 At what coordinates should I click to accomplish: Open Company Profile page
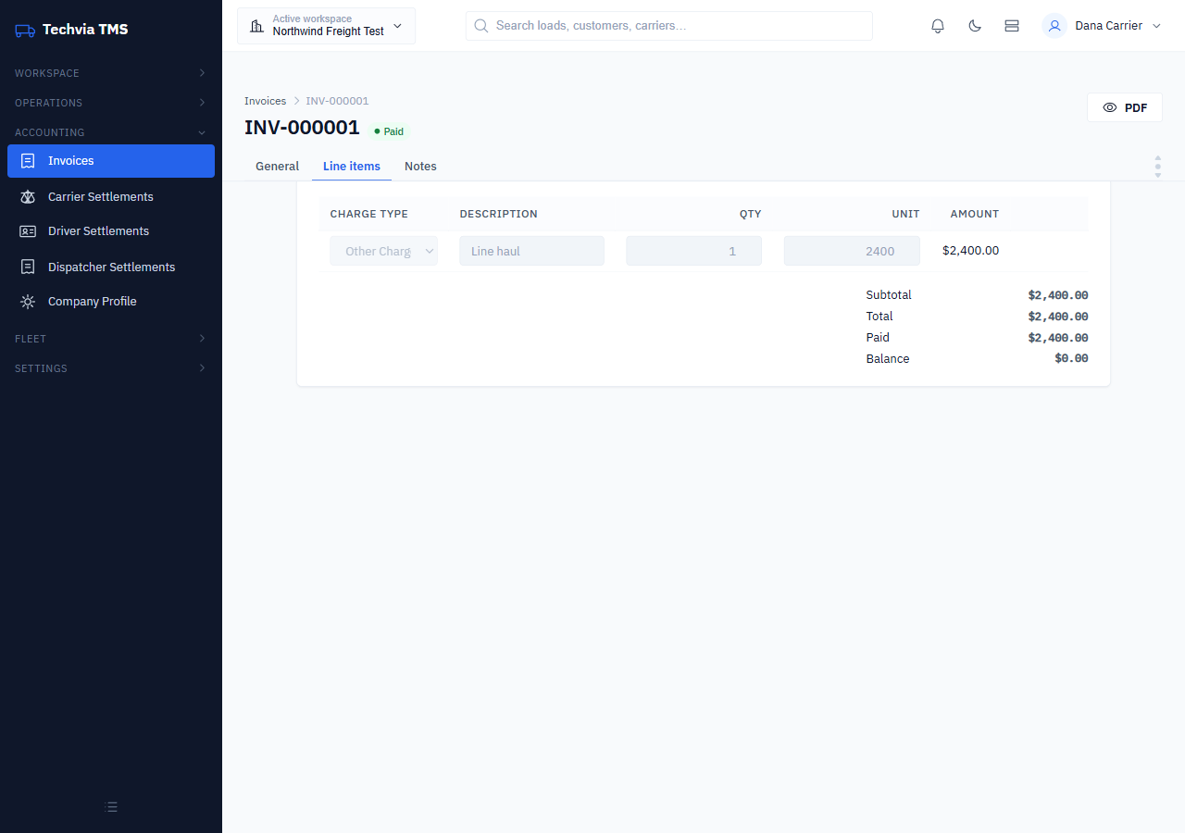point(111,302)
